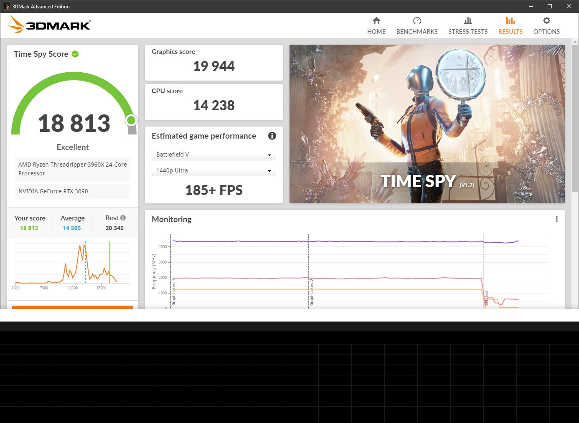This screenshot has height=423, width=579.
Task: Minimize the 3DMark window
Action: [x=531, y=6]
